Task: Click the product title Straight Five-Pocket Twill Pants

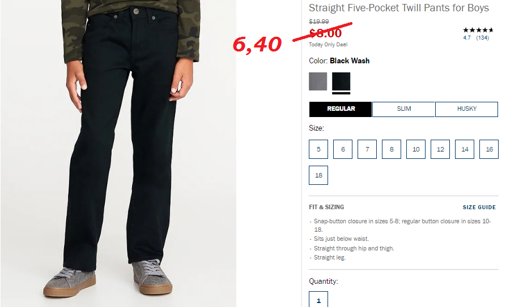Action: pos(399,8)
